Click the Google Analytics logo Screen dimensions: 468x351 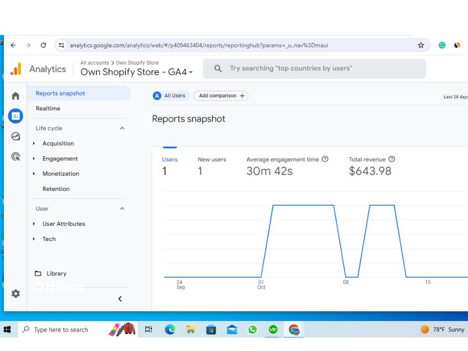(x=16, y=69)
